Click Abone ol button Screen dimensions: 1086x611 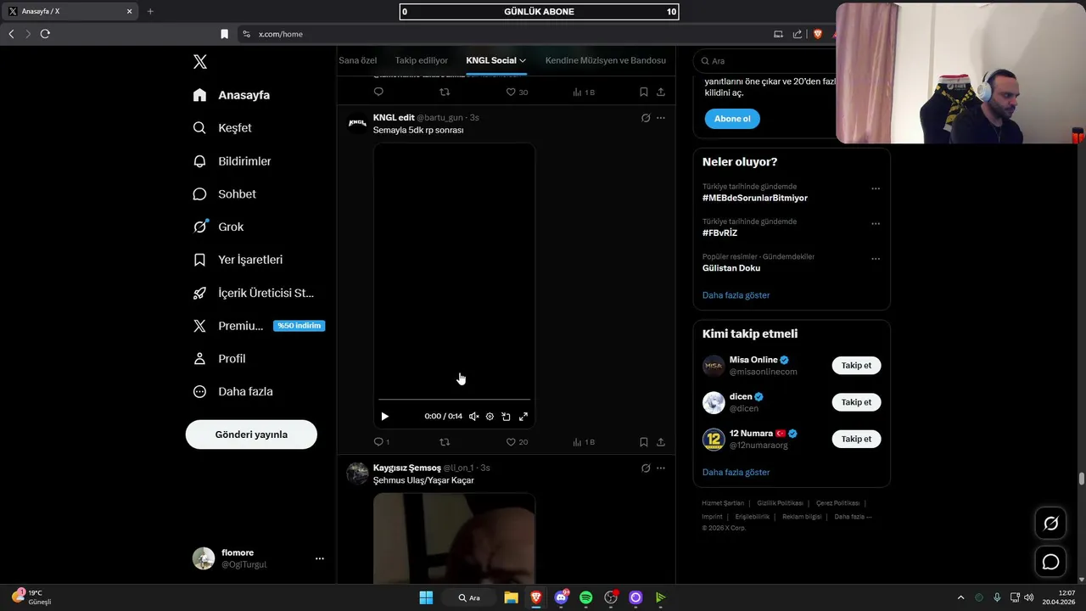tap(732, 119)
